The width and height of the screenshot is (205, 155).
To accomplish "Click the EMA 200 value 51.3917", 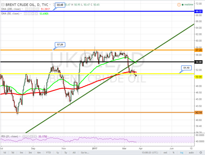I will tap(45, 9).
